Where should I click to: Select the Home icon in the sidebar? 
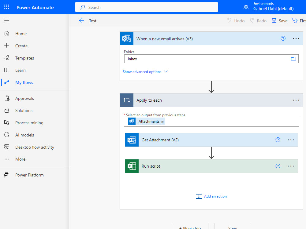coord(7,33)
